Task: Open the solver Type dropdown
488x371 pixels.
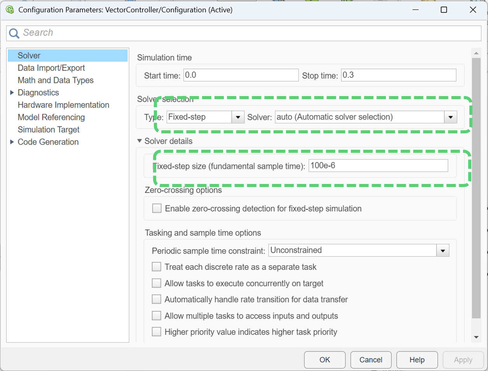Action: click(x=206, y=117)
